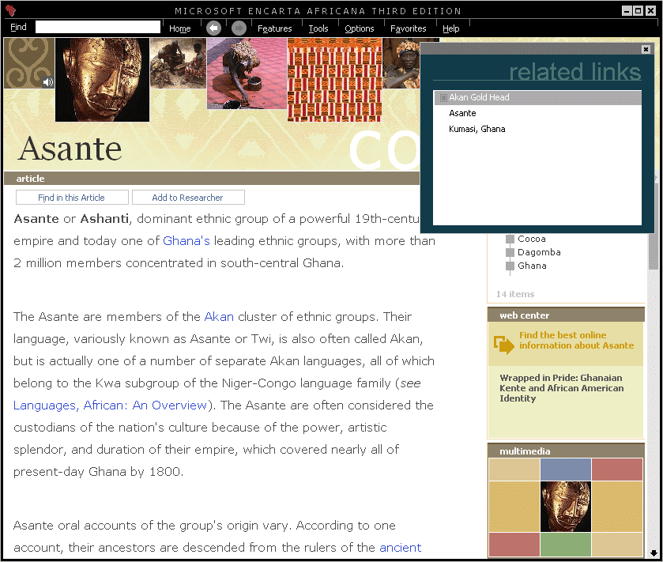
Task: Open the Tools menu
Action: coord(318,28)
